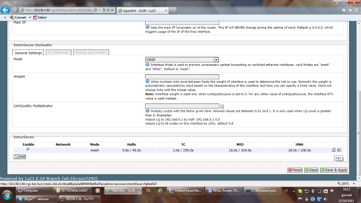Open the zoom level 105% dropdown
Screen dimensions: 361x203
tap(354, 184)
